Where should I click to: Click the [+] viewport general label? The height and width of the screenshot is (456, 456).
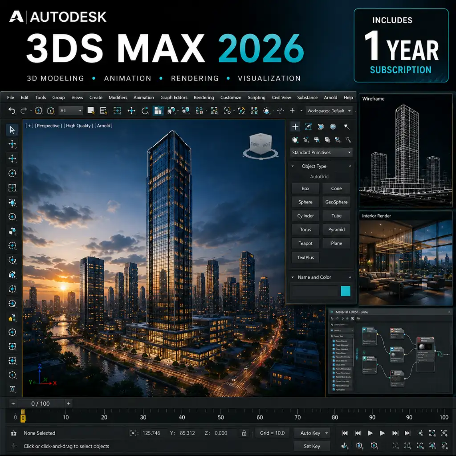(x=29, y=126)
